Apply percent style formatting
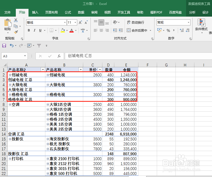This screenshot has height=177, width=212. pos(168,30)
